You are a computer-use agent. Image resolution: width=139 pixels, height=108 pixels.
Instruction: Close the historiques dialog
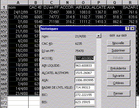(133, 29)
